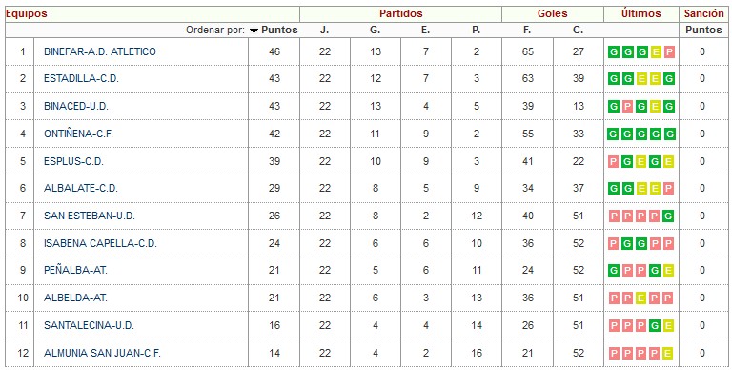
Task: Click first red P icon for Esplus
Action: (x=614, y=162)
